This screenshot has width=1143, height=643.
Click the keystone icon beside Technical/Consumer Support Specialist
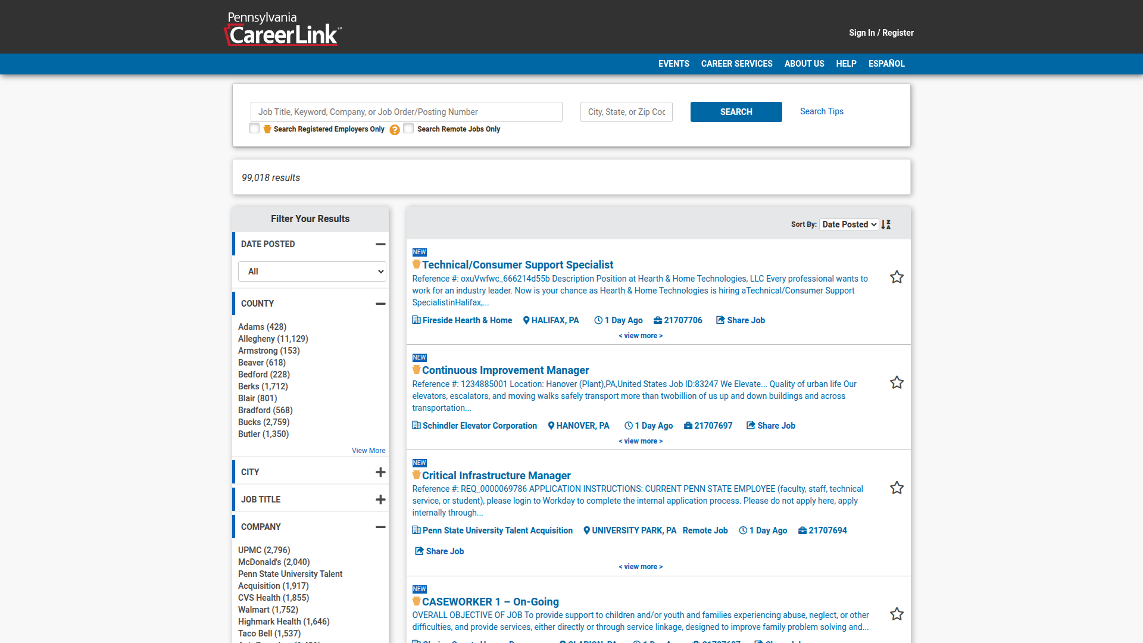(417, 264)
